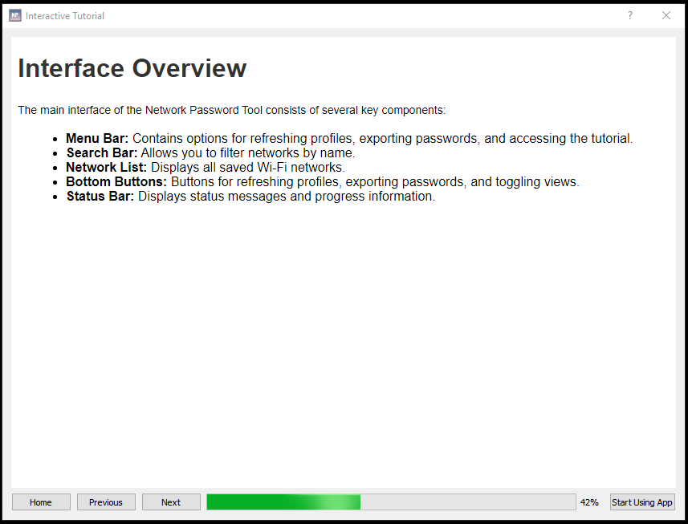688x524 pixels.
Task: Close the Interactive Tutorial window
Action: [666, 15]
